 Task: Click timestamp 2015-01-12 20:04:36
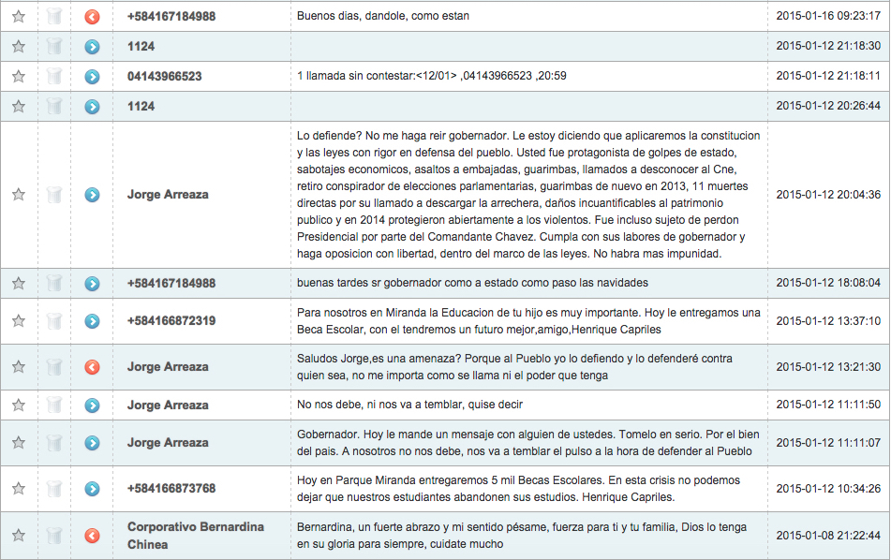click(x=828, y=194)
